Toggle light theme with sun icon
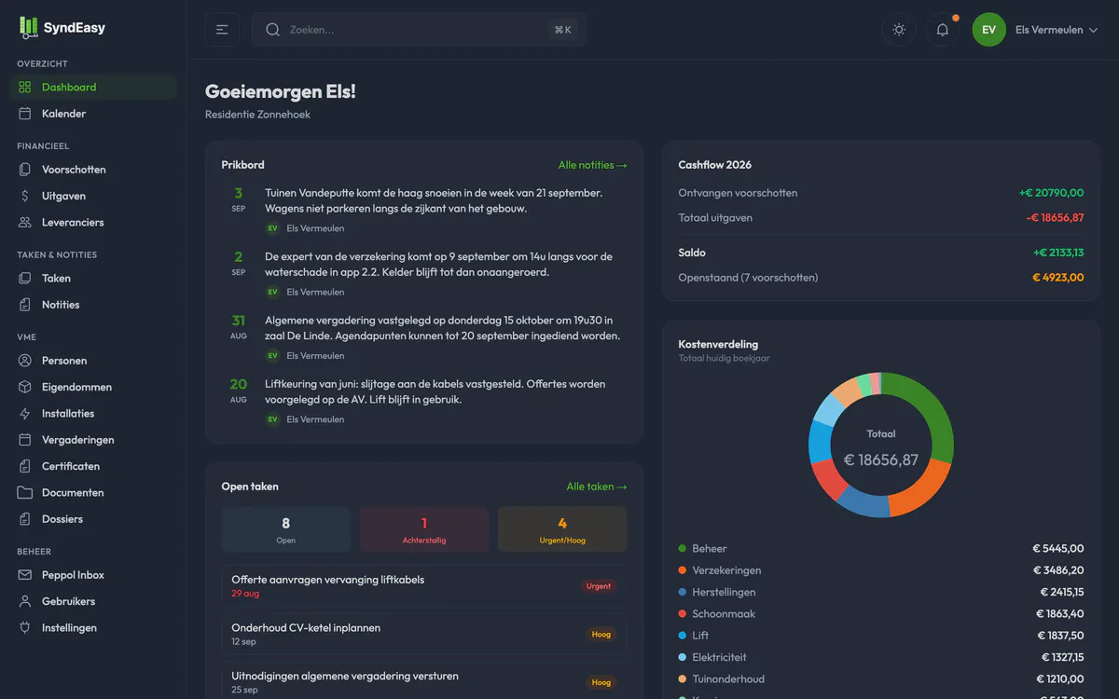This screenshot has width=1119, height=699. tap(899, 30)
